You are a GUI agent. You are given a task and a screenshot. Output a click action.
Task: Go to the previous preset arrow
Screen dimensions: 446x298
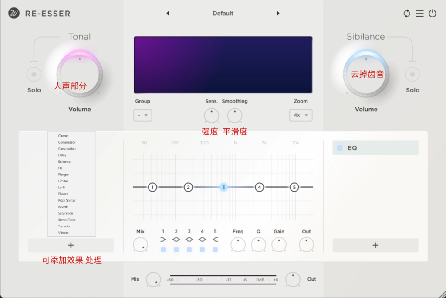click(168, 13)
